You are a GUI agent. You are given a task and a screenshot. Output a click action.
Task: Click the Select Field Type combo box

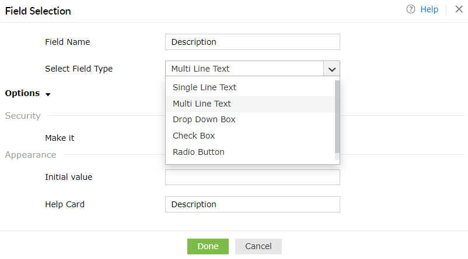(x=245, y=69)
